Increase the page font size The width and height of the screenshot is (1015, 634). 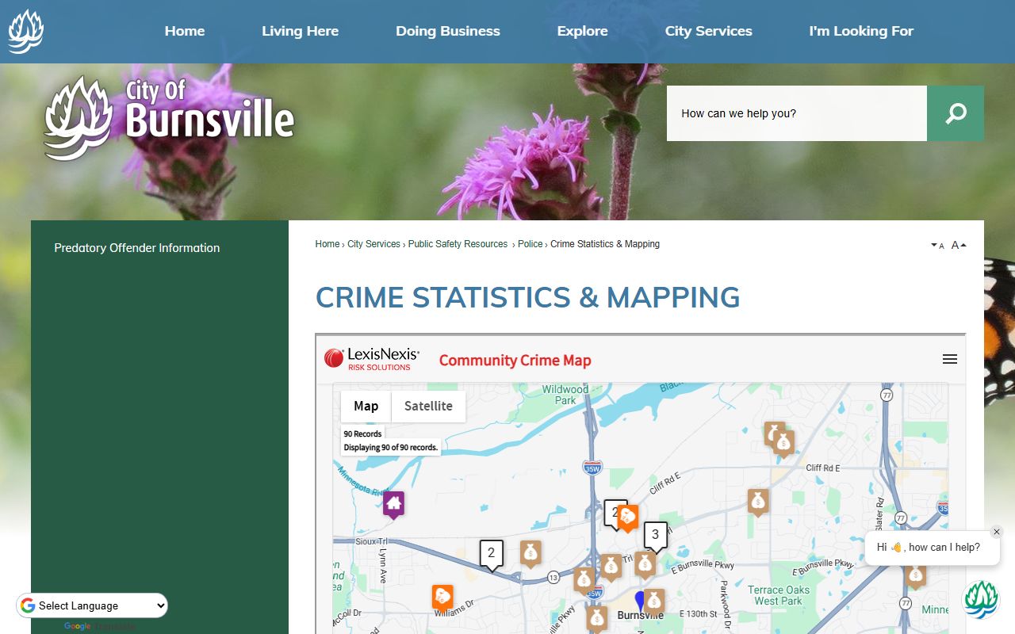pos(959,245)
